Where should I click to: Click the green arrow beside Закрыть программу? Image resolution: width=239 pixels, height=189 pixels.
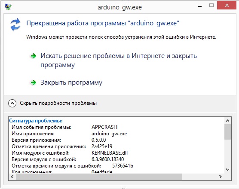(34, 82)
